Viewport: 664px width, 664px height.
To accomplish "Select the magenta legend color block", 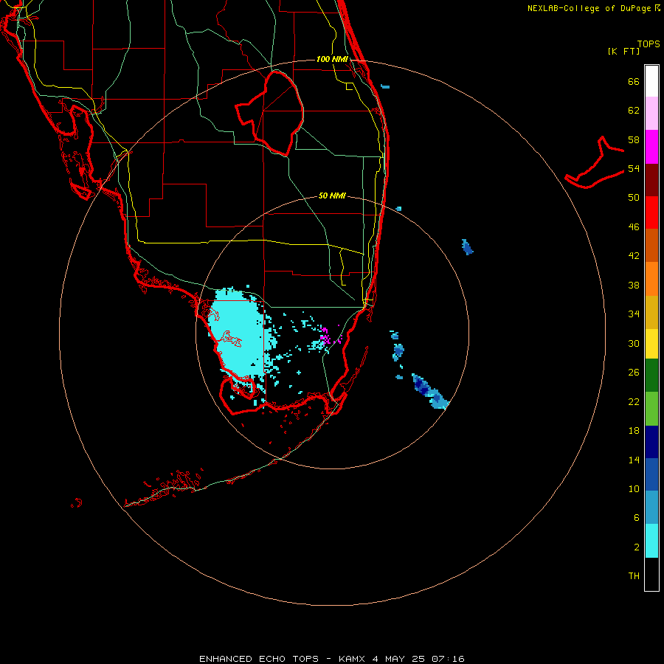I will click(651, 147).
